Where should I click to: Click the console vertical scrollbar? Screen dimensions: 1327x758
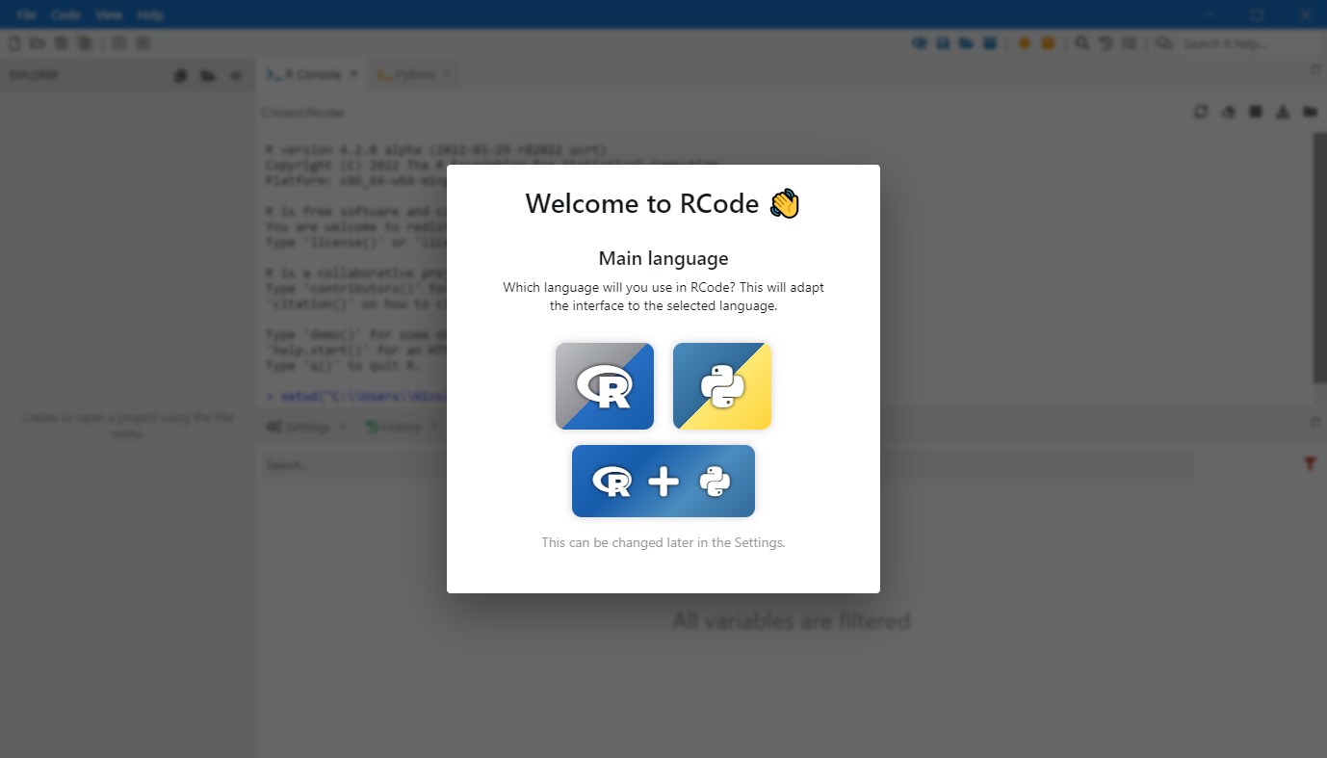(x=1320, y=257)
